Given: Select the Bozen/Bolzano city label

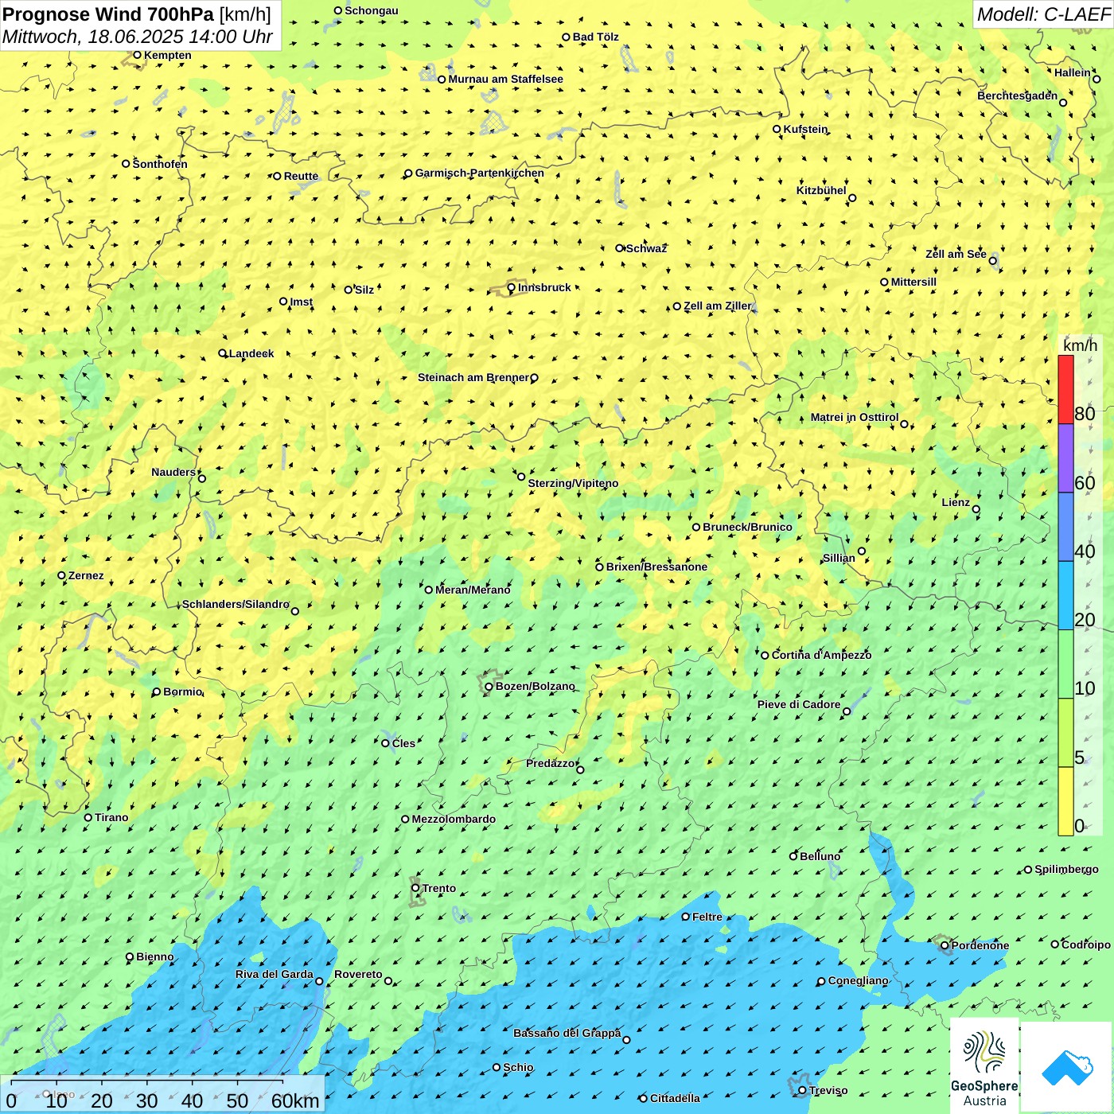Looking at the screenshot, I should coord(535,686).
